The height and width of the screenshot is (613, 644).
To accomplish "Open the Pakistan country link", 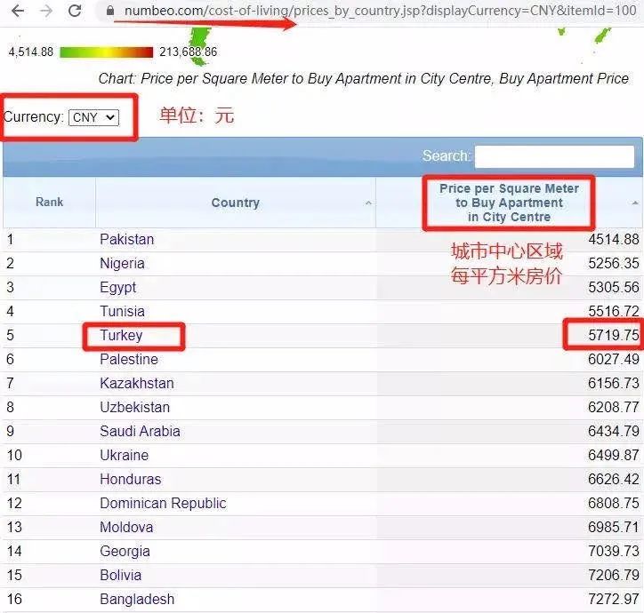I will click(127, 239).
